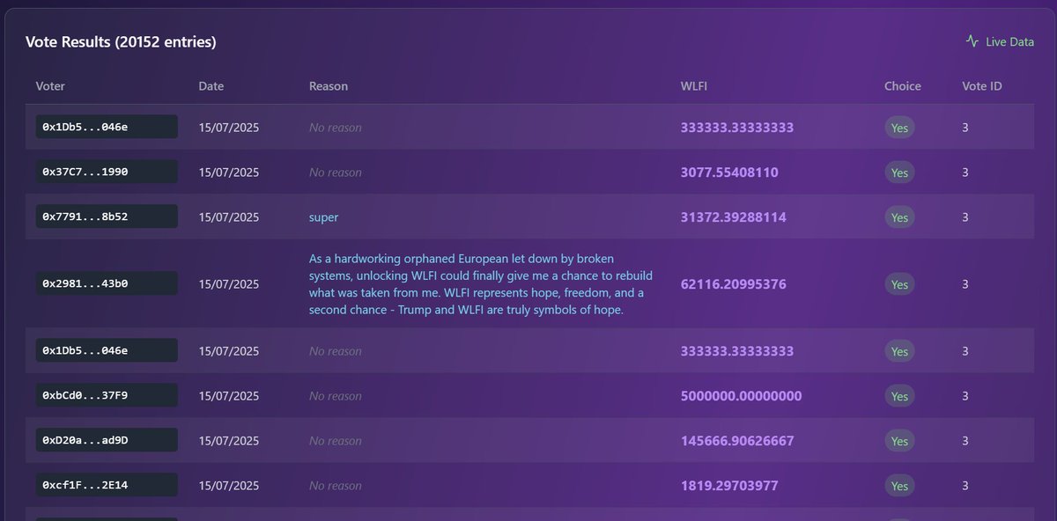This screenshot has width=1057, height=521.
Task: Select WLFI amount 3077.55408110
Action: [729, 172]
